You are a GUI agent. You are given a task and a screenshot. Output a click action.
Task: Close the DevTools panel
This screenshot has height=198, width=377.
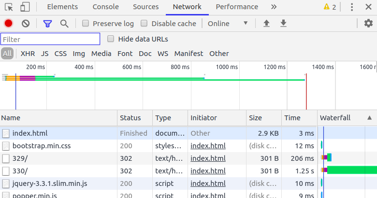pyautogui.click(x=368, y=7)
